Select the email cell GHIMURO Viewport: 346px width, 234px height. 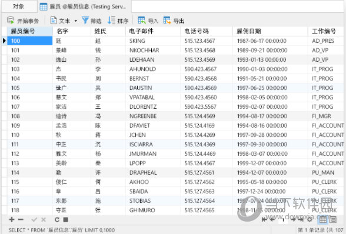(153, 210)
